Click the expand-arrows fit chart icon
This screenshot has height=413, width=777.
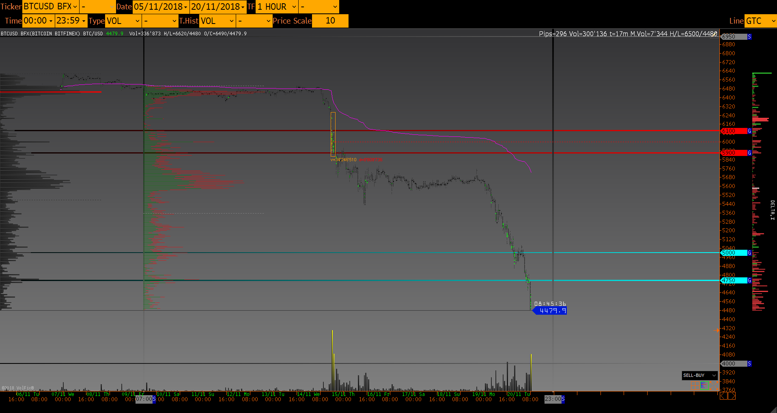[x=714, y=385]
